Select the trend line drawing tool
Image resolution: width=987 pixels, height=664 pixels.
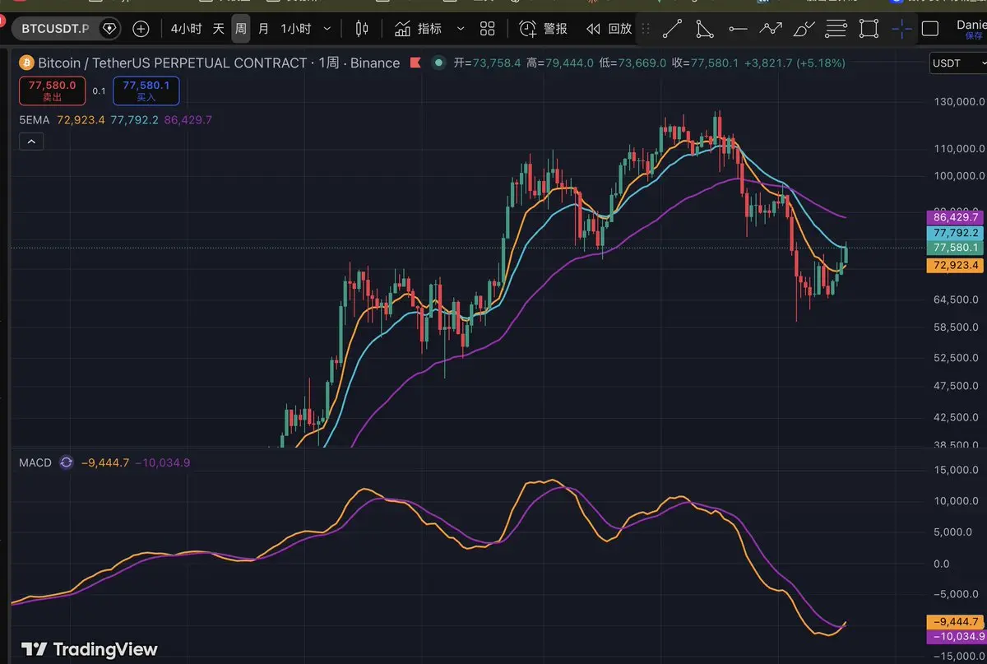pyautogui.click(x=672, y=29)
